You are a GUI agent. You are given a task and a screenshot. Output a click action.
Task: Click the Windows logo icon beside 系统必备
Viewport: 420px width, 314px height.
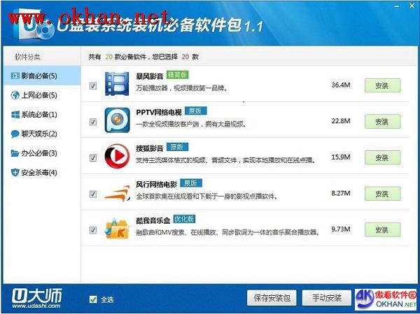point(15,115)
